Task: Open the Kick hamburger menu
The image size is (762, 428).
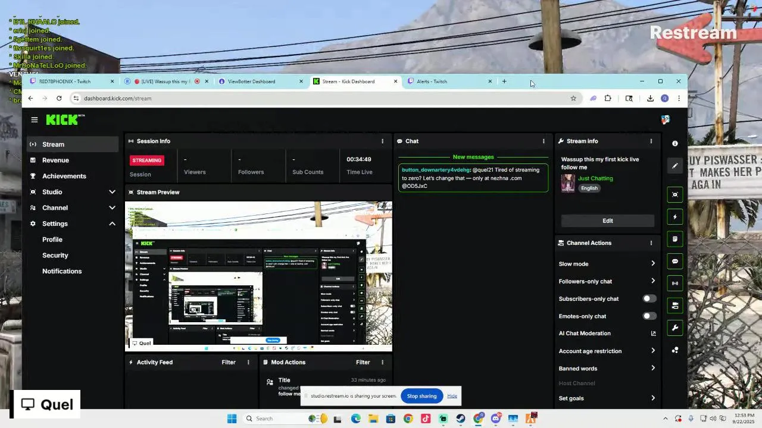Action: click(35, 120)
